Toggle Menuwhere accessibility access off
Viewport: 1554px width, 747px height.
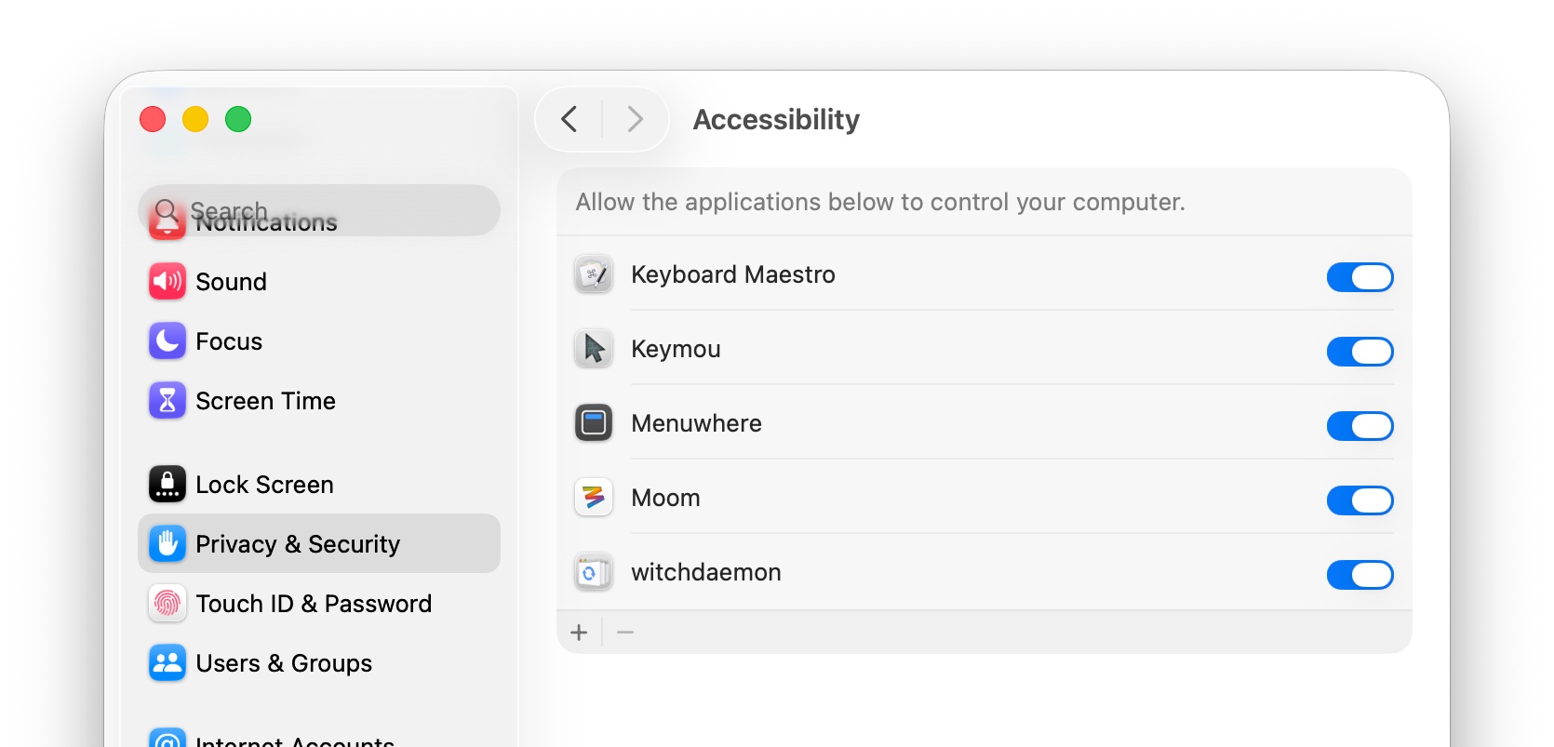coord(1360,425)
